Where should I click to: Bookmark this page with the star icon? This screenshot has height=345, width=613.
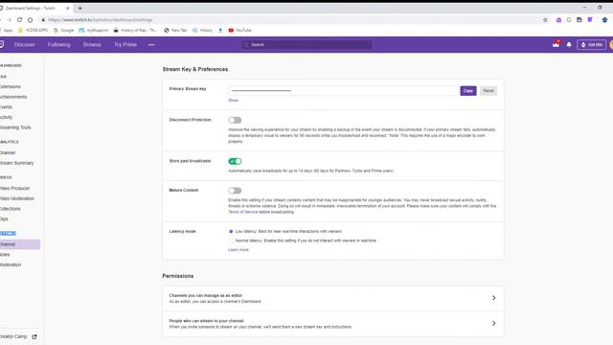tap(545, 19)
